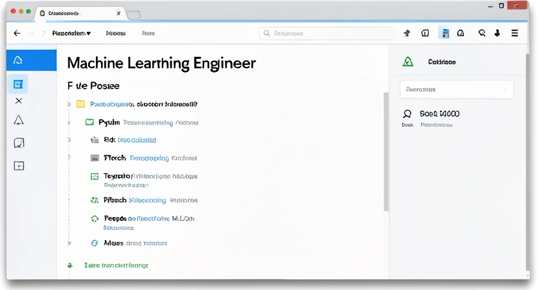The image size is (539, 290).
Task: Click the rounded square info toolbar icon
Action: 425,33
